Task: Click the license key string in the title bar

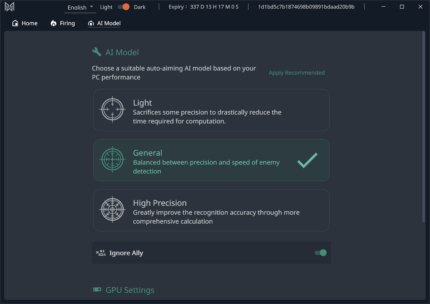Action: tap(306, 6)
